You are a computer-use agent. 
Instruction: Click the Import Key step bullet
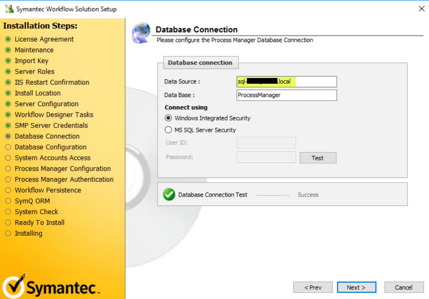pos(8,61)
